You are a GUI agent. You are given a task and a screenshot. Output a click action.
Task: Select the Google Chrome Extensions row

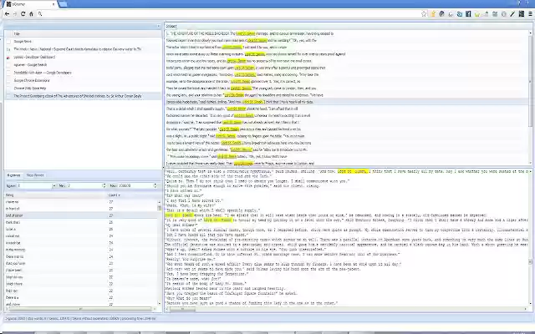pos(83,80)
